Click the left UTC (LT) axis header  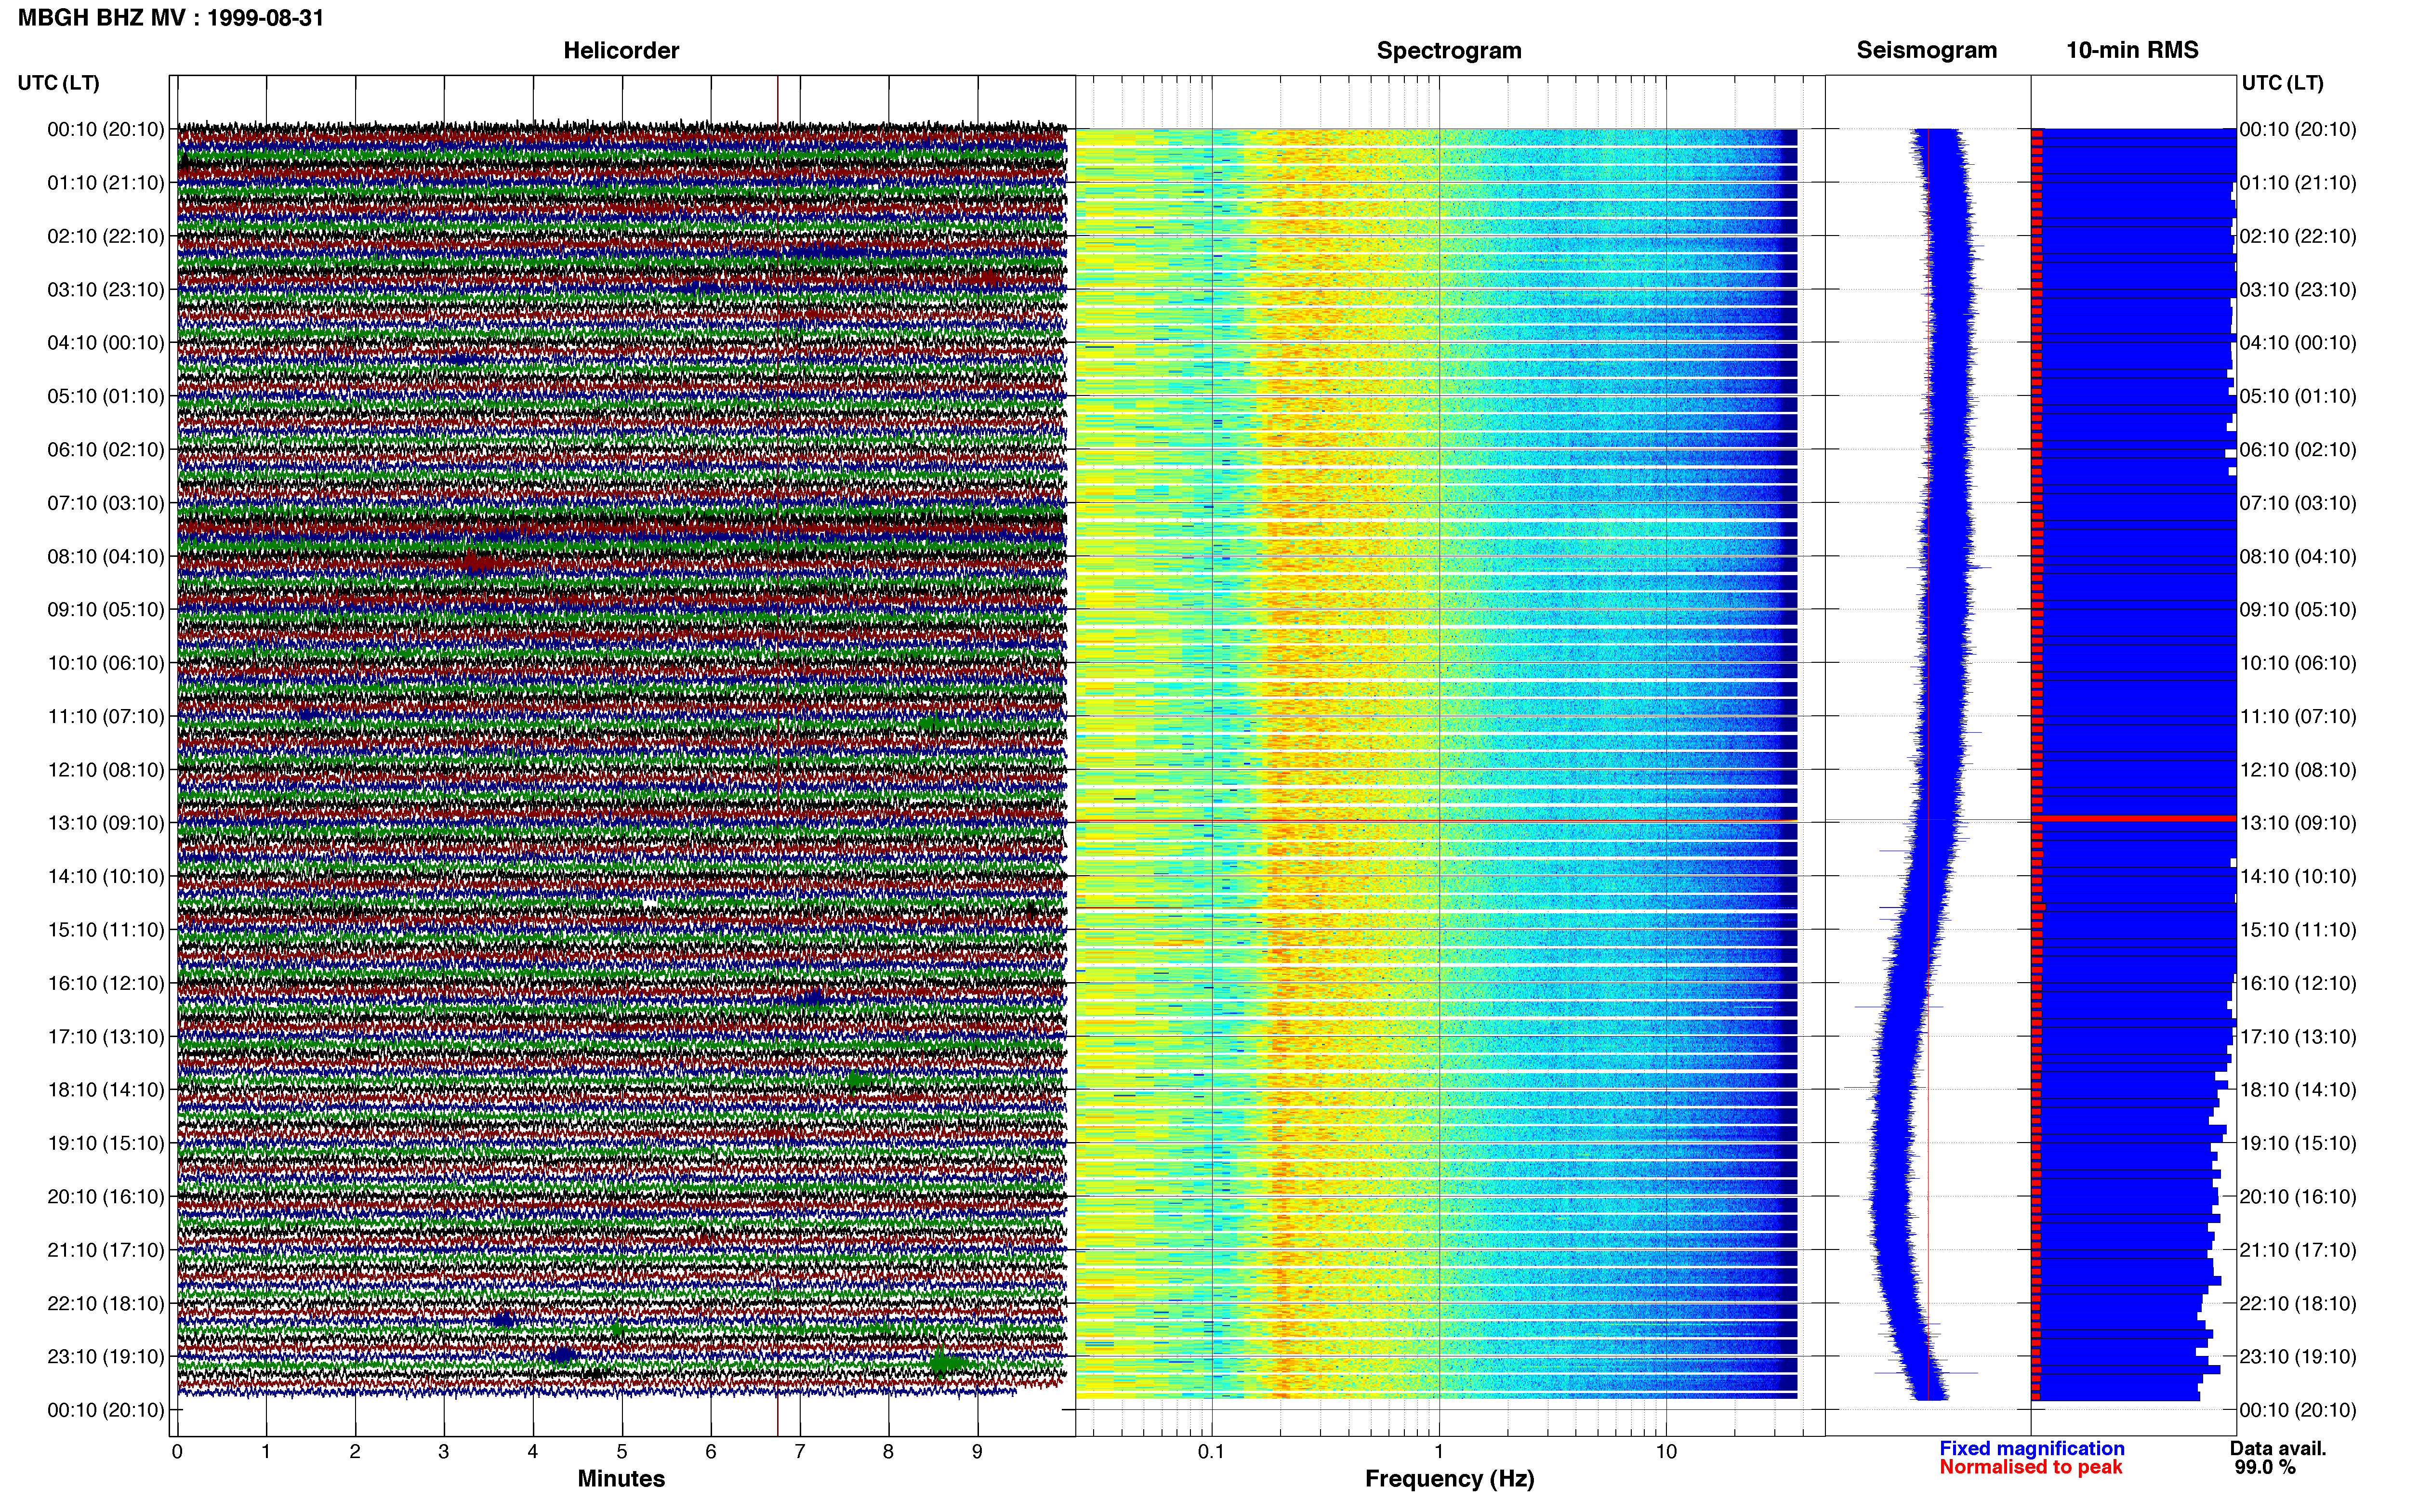tap(58, 83)
